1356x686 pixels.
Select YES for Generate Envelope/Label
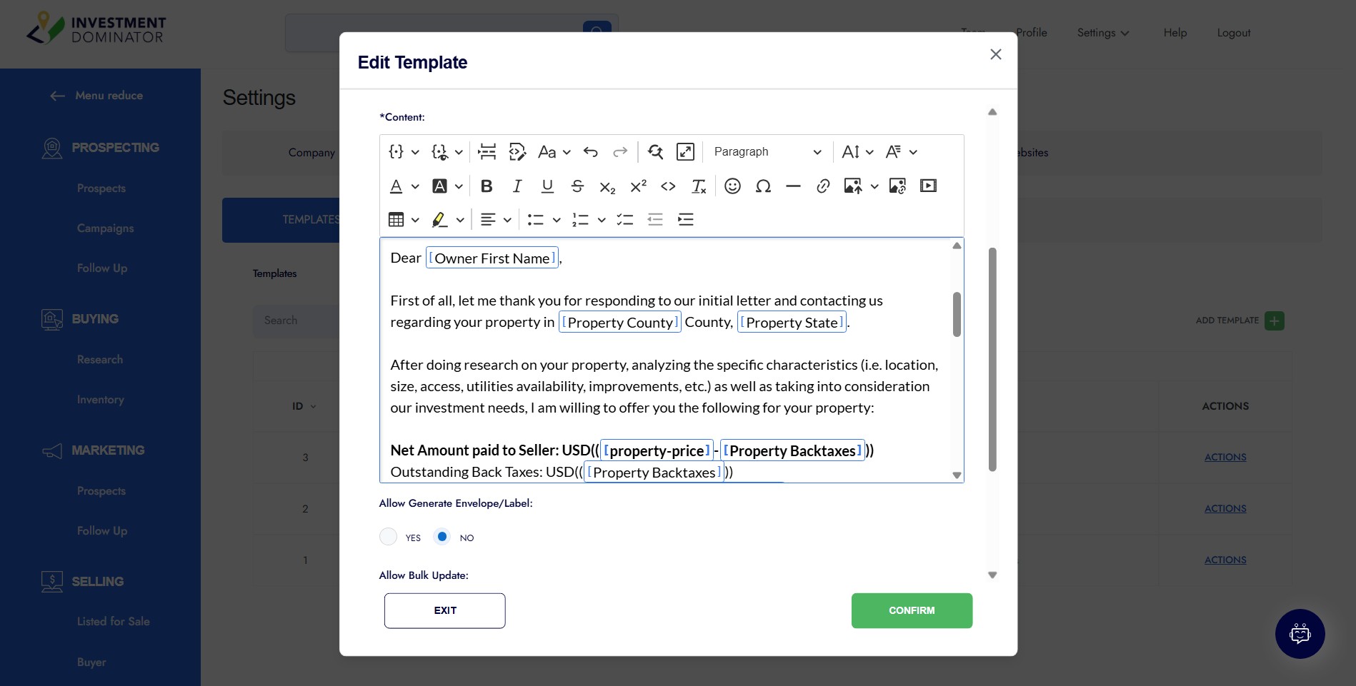[389, 537]
